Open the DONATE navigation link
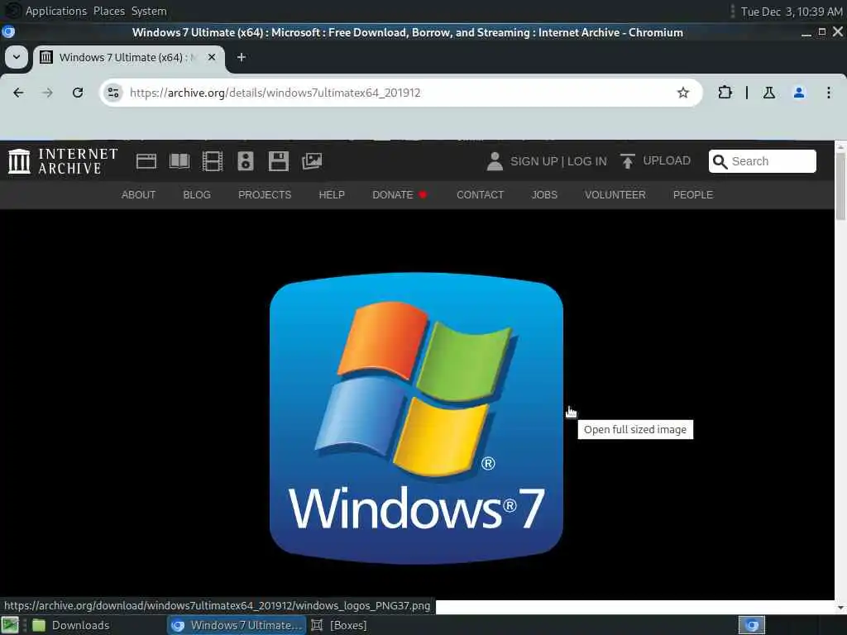Viewport: 847px width, 635px height. [x=393, y=195]
